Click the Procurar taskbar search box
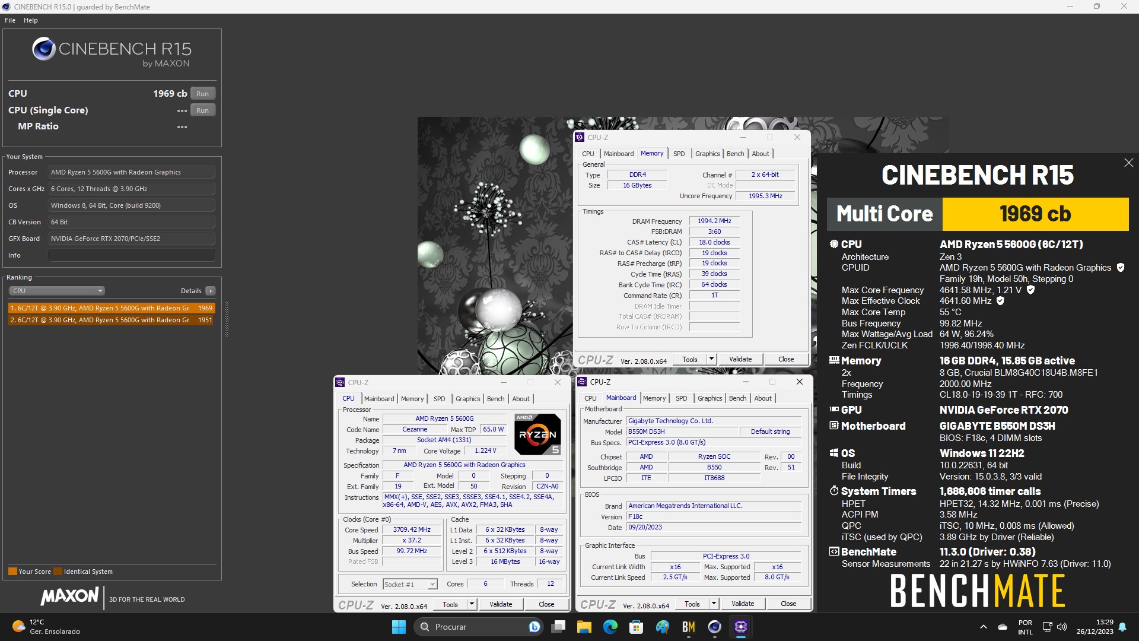The width and height of the screenshot is (1139, 641). click(479, 627)
